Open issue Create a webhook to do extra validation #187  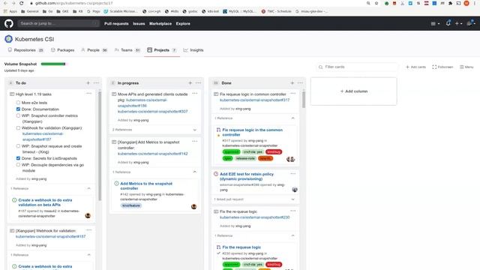(45, 202)
